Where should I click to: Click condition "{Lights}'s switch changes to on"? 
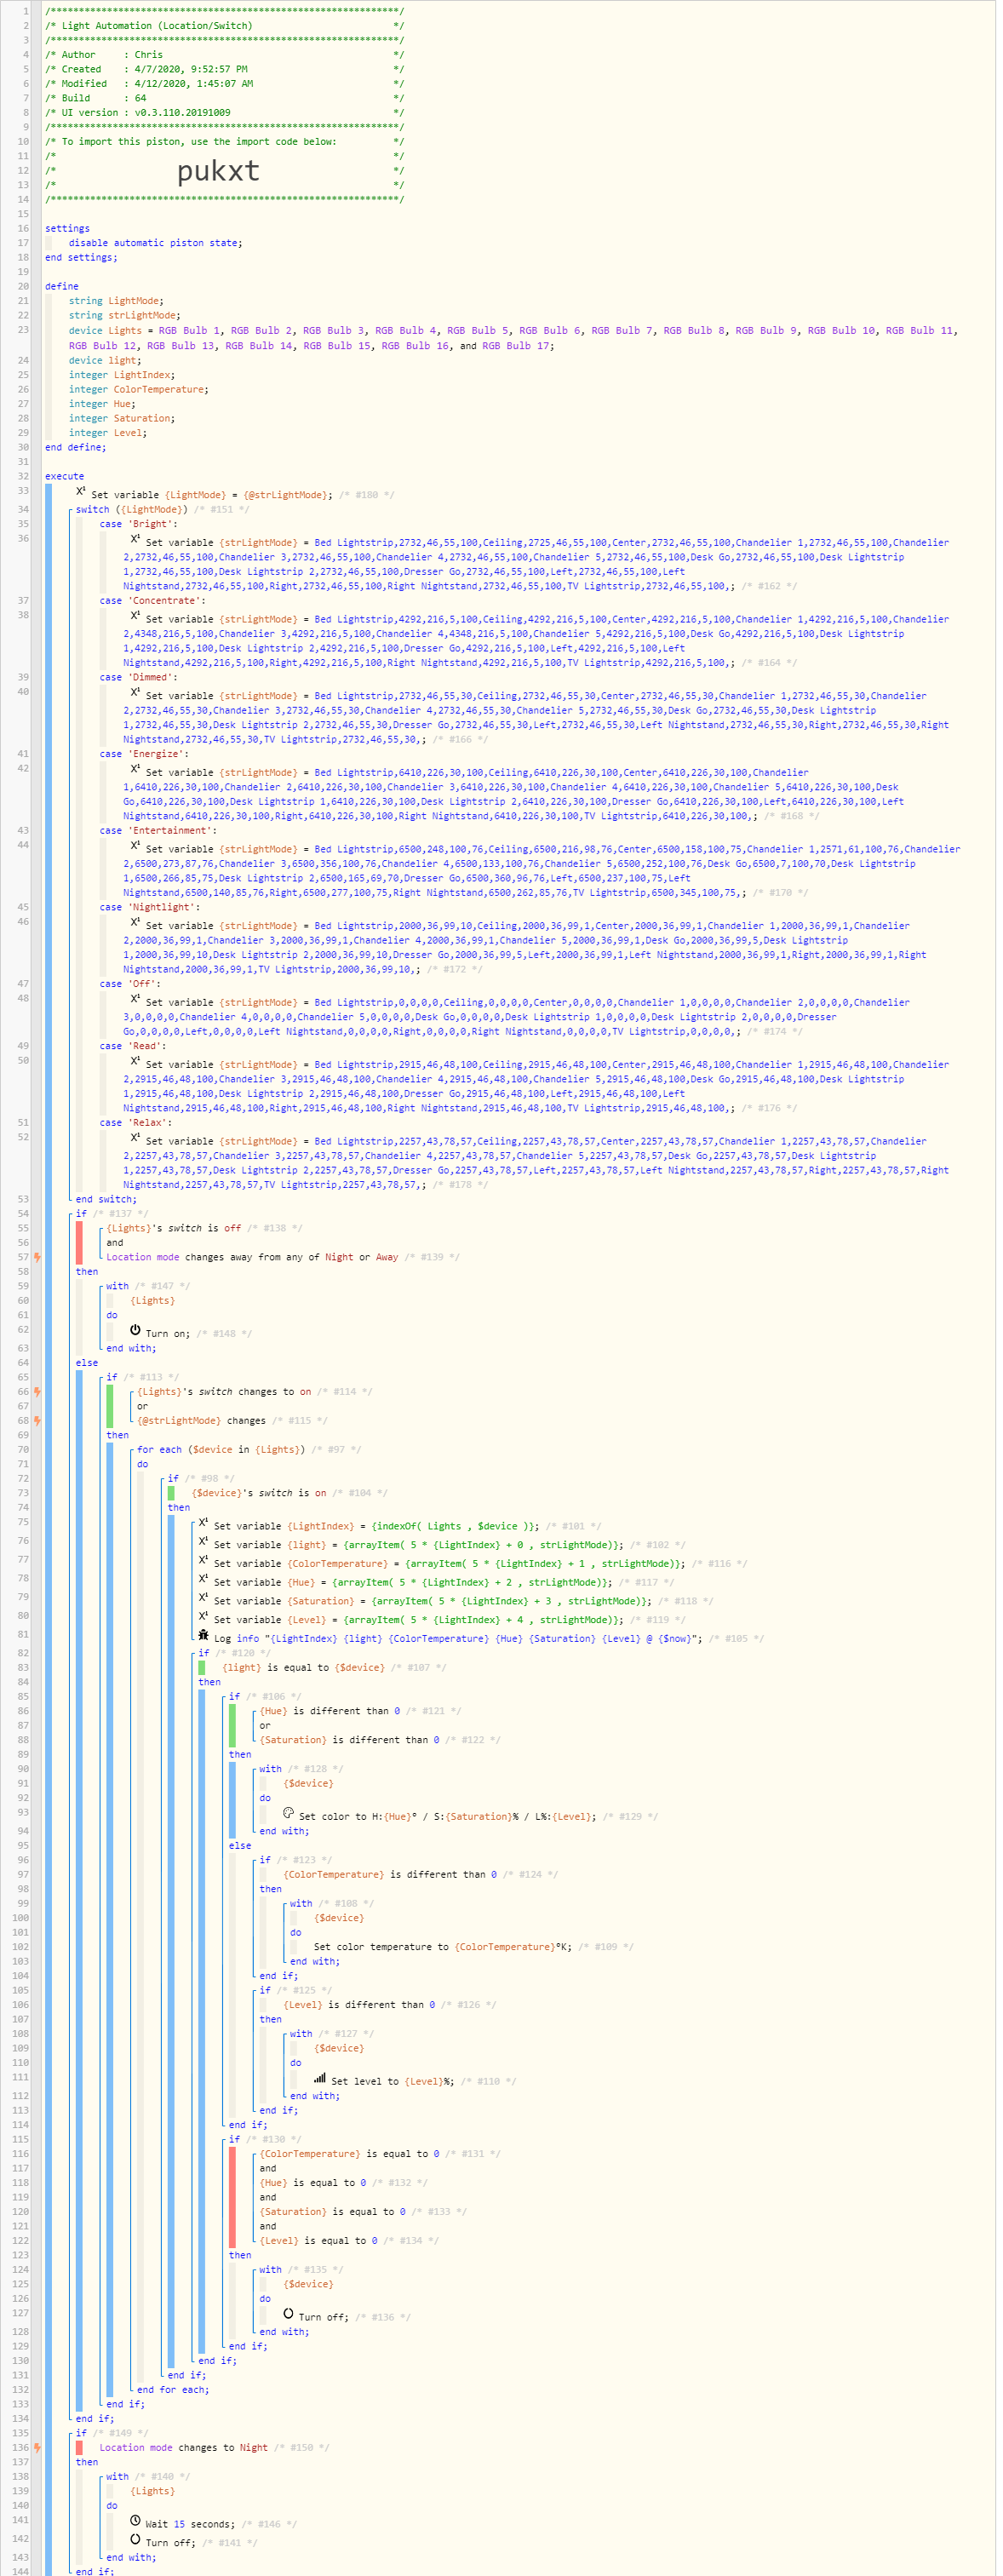pos(224,1391)
